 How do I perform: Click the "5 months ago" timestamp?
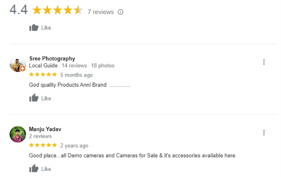76,75
